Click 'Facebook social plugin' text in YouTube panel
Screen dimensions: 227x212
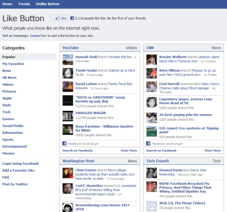(x=83, y=143)
